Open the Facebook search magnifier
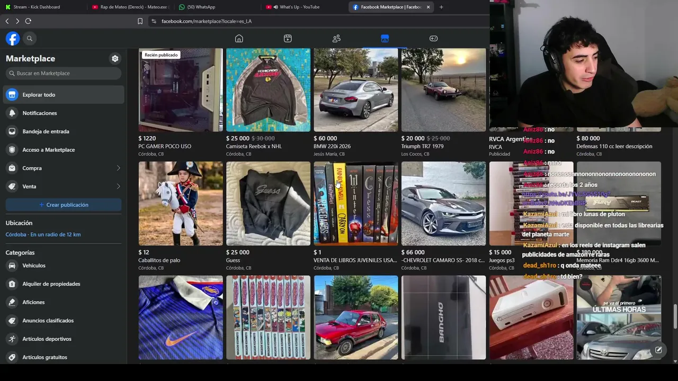Screen dimensions: 678x381 click(30, 39)
